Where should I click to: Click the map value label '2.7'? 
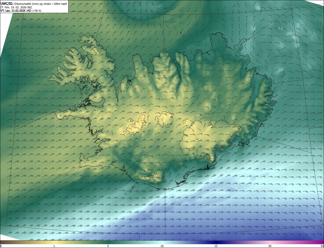[x=248, y=79]
